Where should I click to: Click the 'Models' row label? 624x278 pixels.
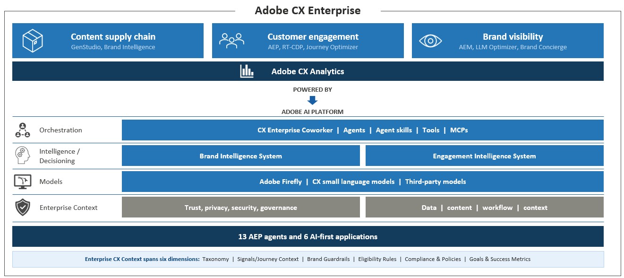(51, 182)
